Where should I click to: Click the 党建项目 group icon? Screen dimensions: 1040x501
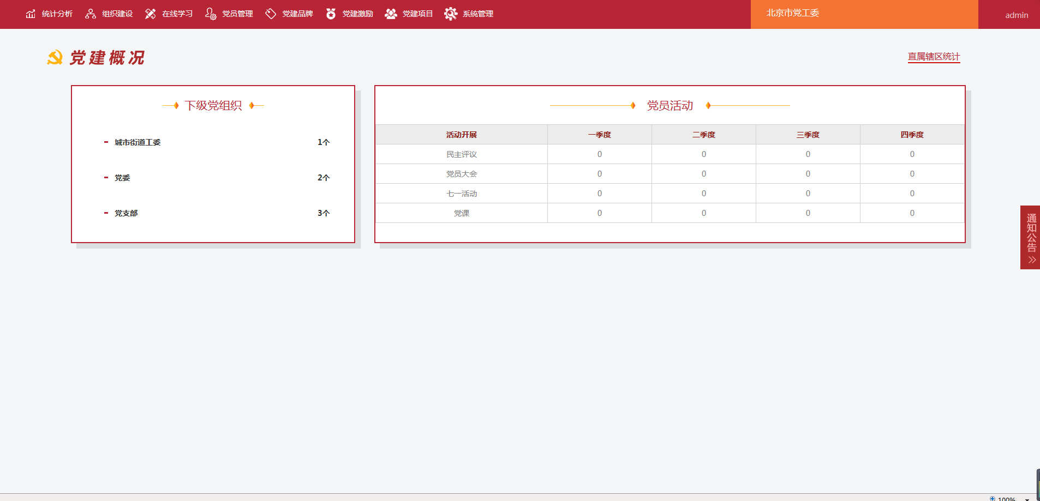pos(391,14)
